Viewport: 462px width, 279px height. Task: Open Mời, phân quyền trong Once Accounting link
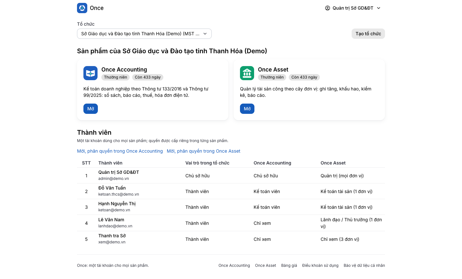coord(120,151)
